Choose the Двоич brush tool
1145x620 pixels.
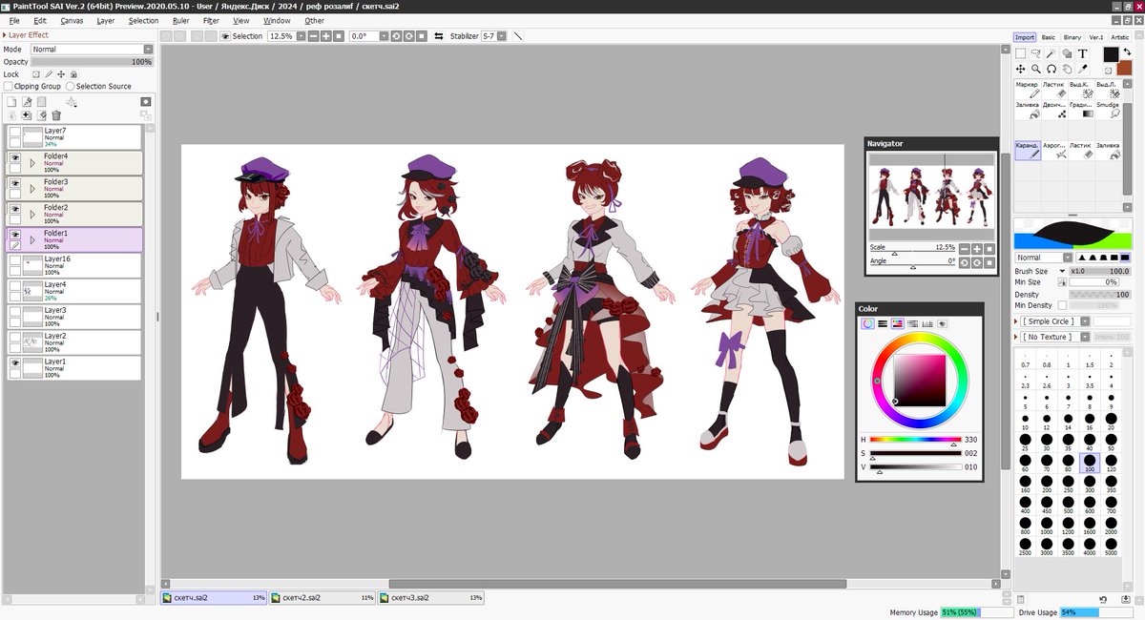(x=1054, y=110)
